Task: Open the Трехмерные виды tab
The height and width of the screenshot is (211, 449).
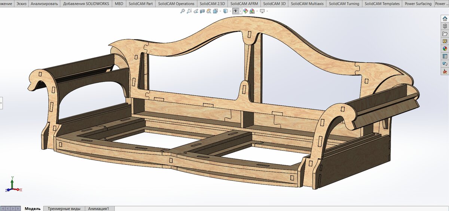Action: (64, 208)
